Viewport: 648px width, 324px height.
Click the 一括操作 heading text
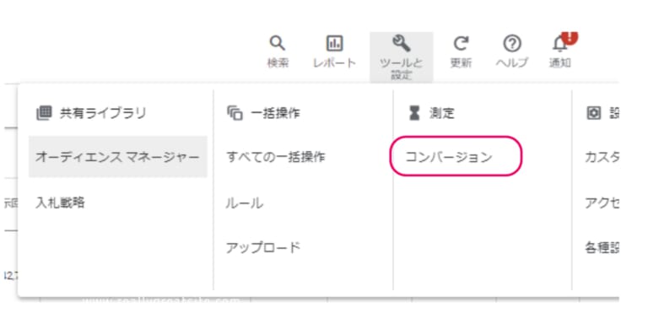tap(275, 113)
